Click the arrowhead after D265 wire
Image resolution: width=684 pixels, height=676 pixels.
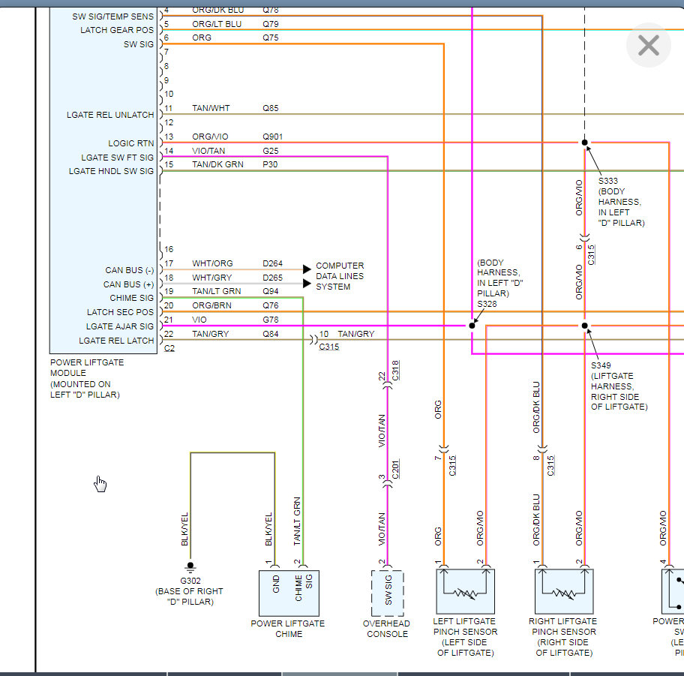click(307, 284)
